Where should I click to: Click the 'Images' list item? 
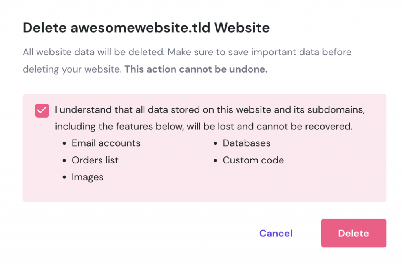(87, 177)
